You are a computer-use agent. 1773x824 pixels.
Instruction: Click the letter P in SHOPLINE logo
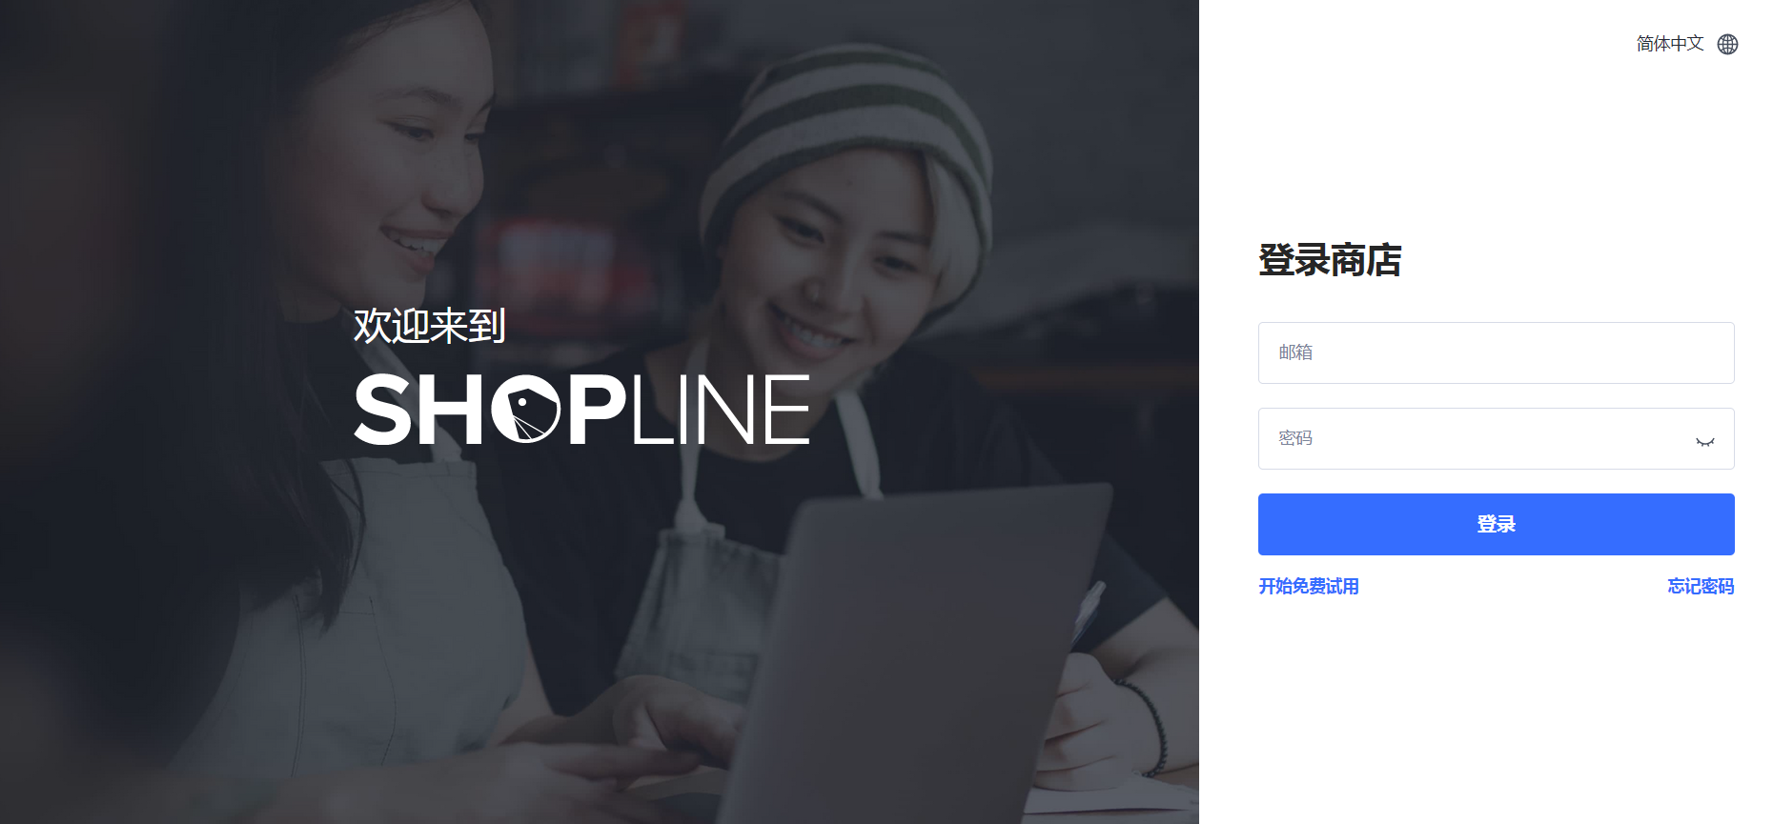(x=599, y=410)
